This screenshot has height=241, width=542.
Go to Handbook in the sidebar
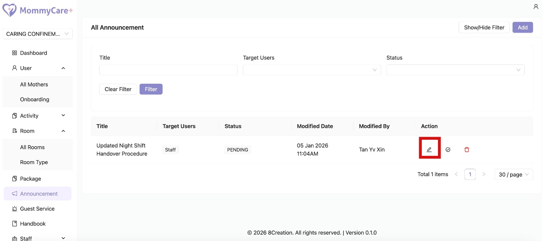tap(33, 224)
